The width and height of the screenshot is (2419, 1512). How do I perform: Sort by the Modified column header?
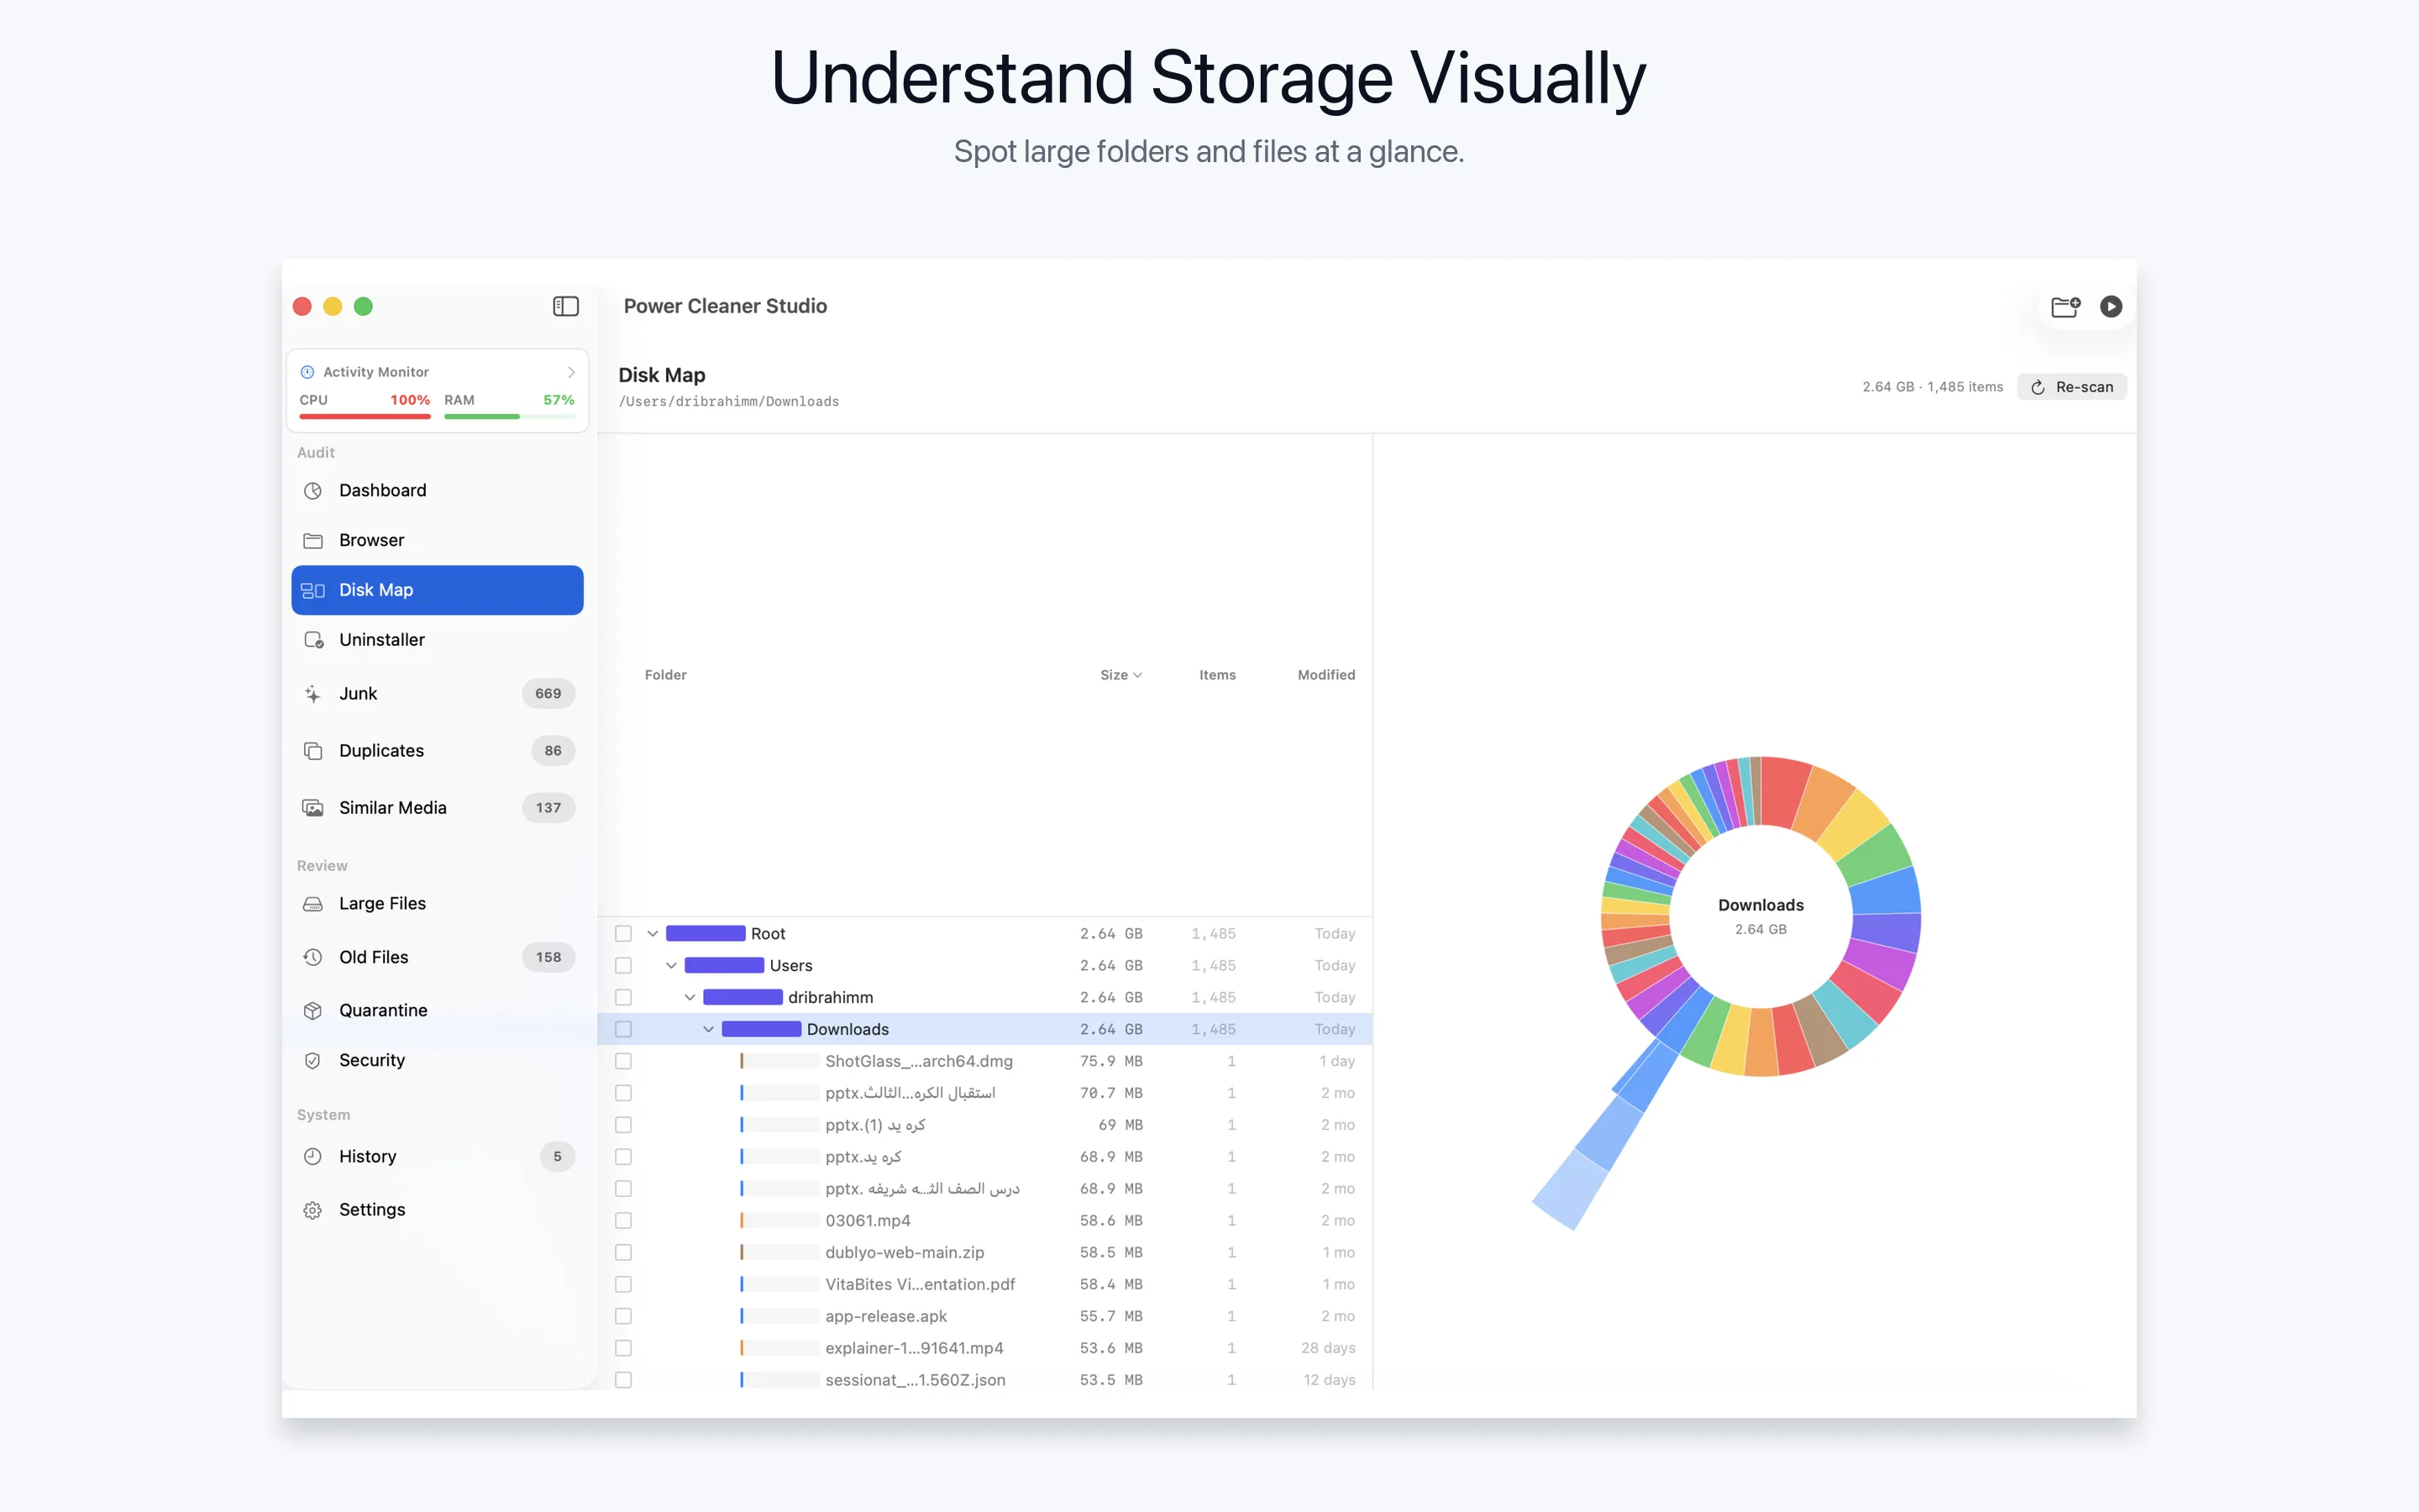pyautogui.click(x=1326, y=675)
